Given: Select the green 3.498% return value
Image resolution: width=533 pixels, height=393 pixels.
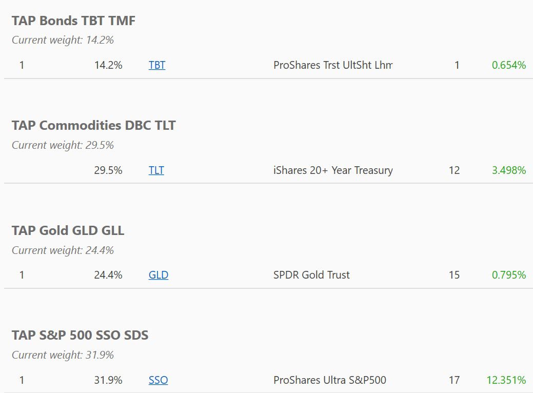Looking at the screenshot, I should [509, 170].
